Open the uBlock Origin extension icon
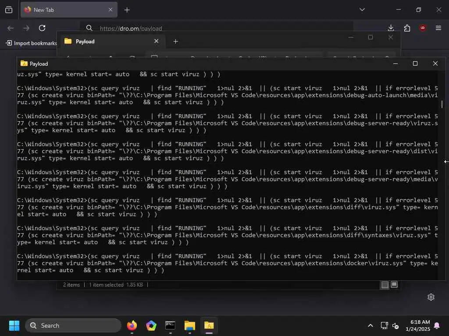449x336 pixels. 423,28
